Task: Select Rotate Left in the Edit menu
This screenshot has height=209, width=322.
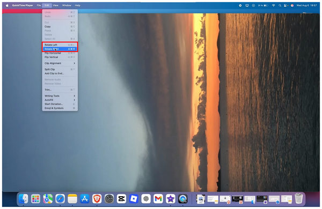Action: pyautogui.click(x=60, y=45)
